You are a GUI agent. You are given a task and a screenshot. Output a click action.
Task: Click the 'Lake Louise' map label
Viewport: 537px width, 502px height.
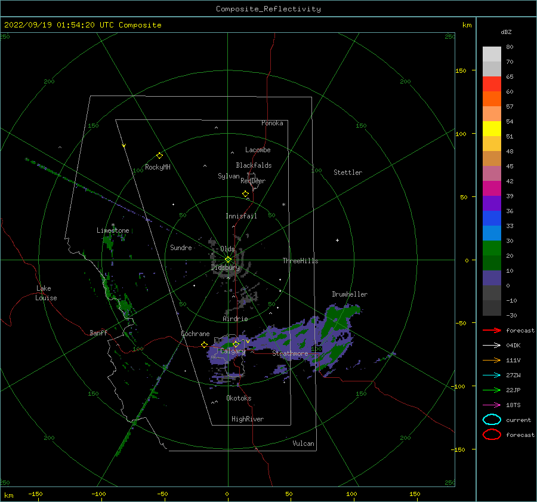click(x=46, y=293)
